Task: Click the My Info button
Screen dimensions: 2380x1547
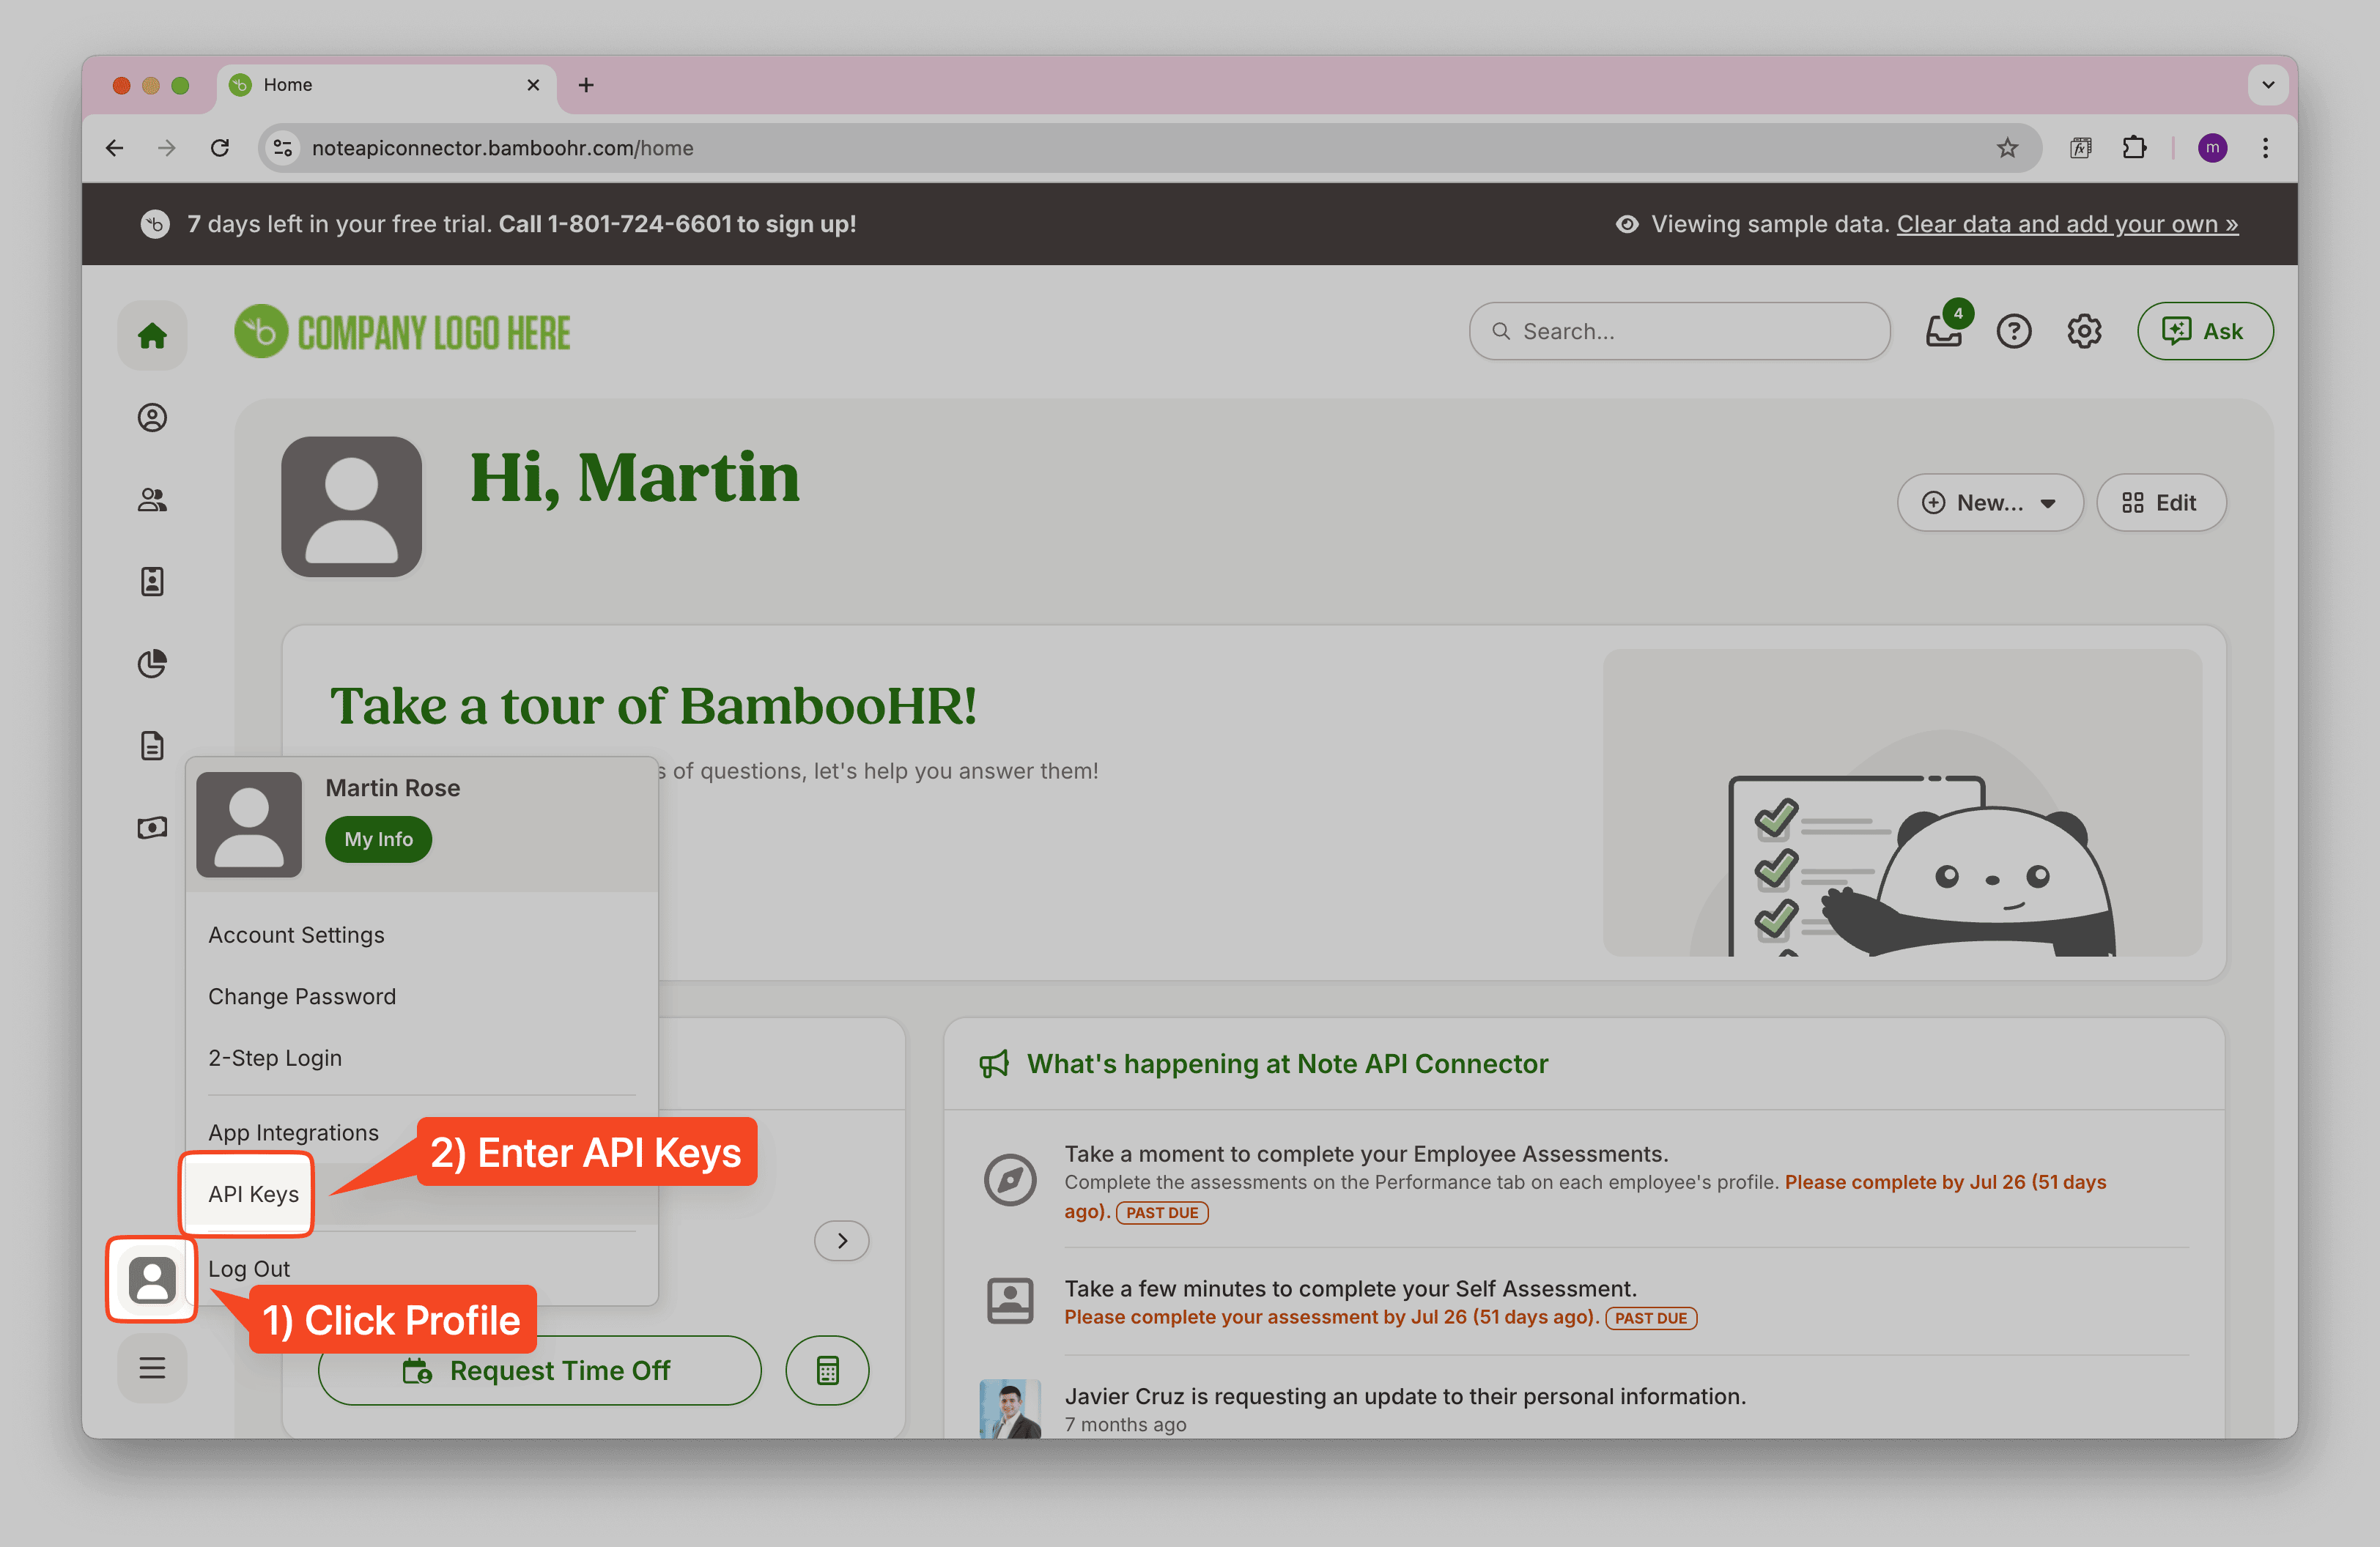Action: (378, 839)
